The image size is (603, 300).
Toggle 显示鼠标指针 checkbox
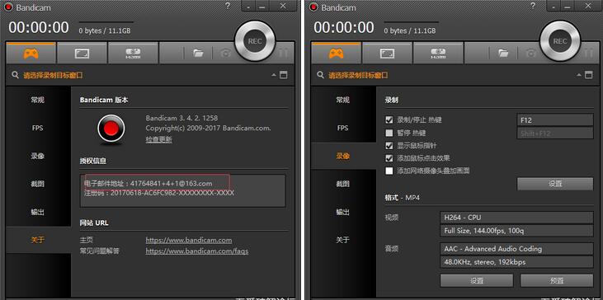(389, 146)
